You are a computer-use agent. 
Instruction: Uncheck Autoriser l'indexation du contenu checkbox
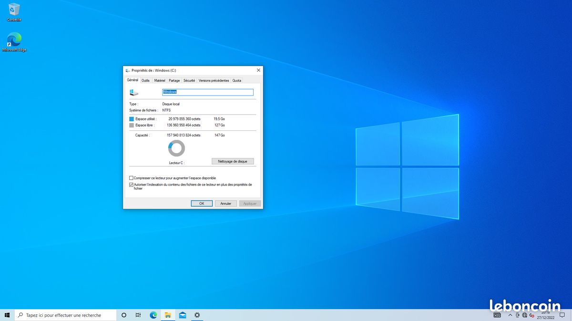tap(131, 185)
